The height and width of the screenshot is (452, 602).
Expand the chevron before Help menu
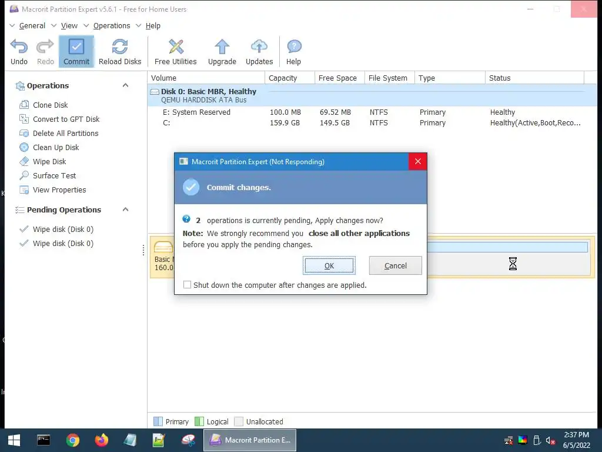(x=139, y=26)
